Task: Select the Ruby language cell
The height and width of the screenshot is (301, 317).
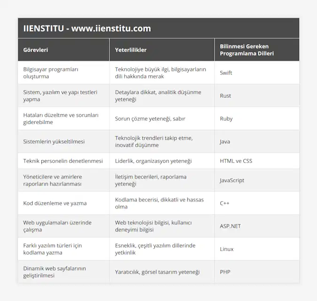Action: [226, 119]
